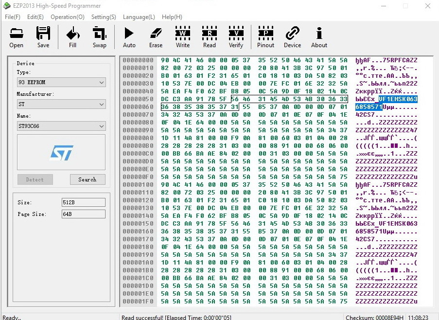Expand the Name dropdown showing ST93C66
The width and height of the screenshot is (439, 320).
[x=61, y=126]
